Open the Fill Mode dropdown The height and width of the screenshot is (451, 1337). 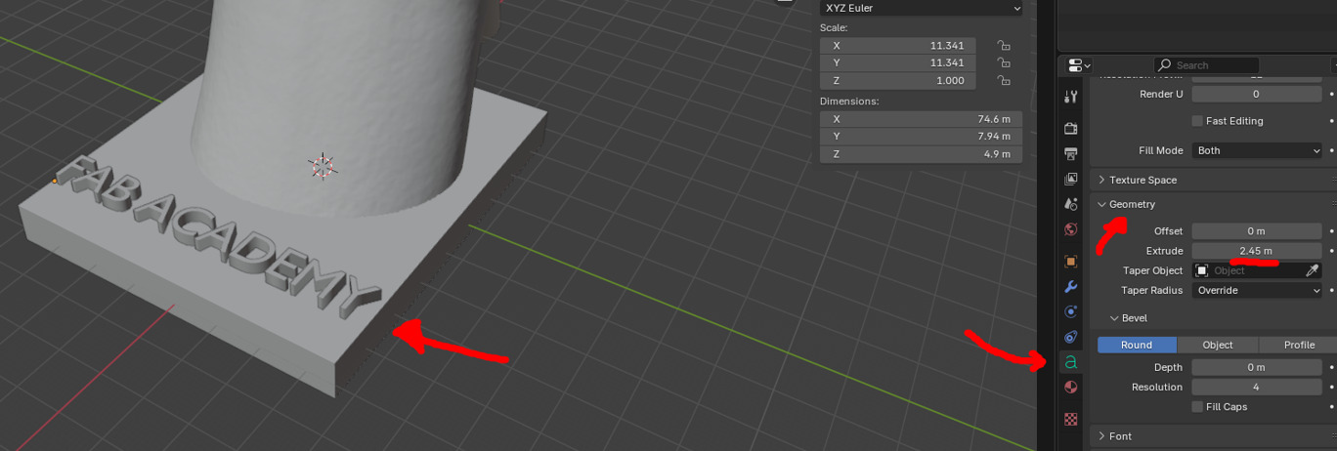coord(1257,150)
